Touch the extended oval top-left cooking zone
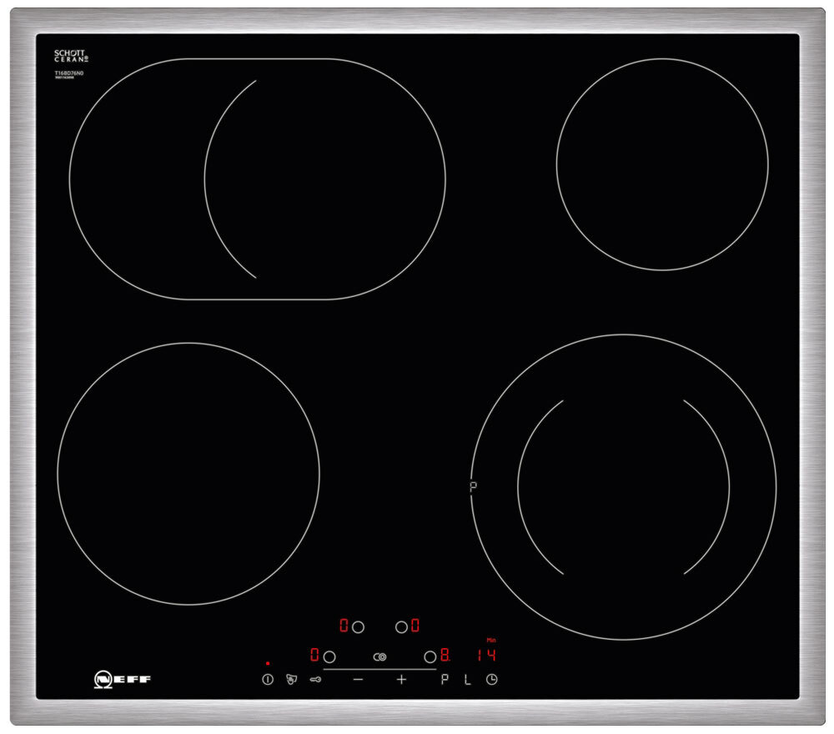 click(257, 178)
